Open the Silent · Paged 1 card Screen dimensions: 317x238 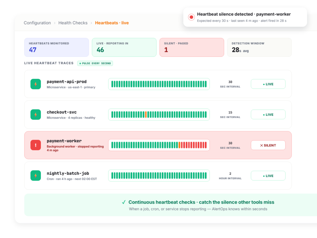tap(192, 47)
